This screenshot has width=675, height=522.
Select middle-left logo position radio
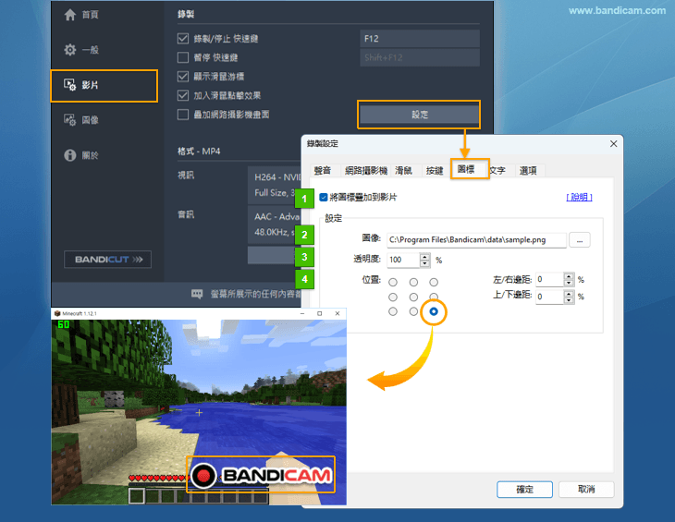393,297
